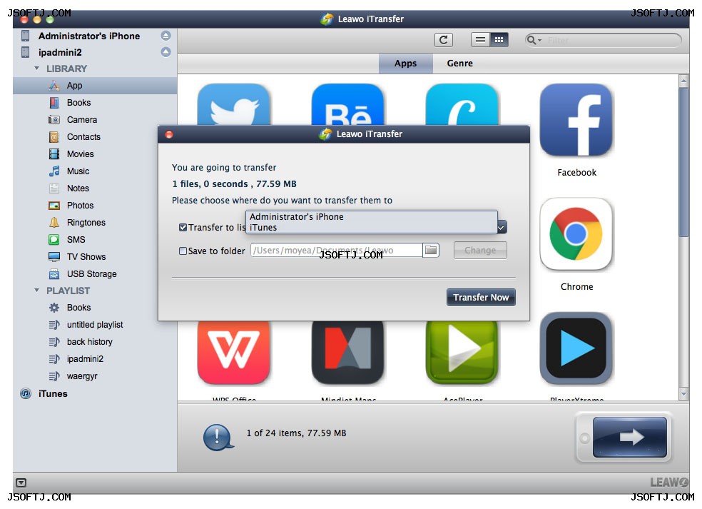
Task: Switch to the Genre tab
Action: [x=459, y=64]
